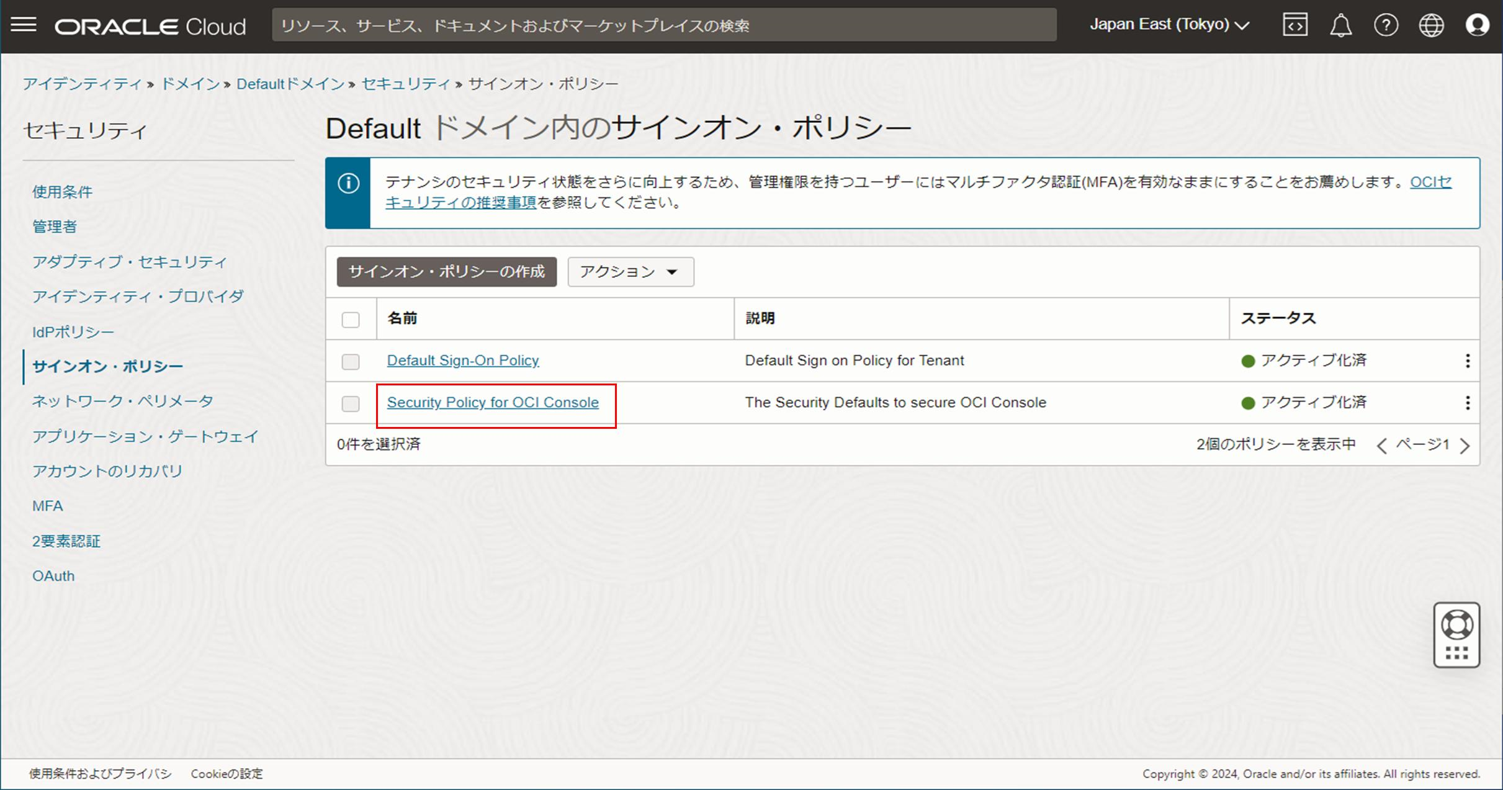1503x790 pixels.
Task: Open 使用条件 in the security sidebar
Action: (x=62, y=192)
